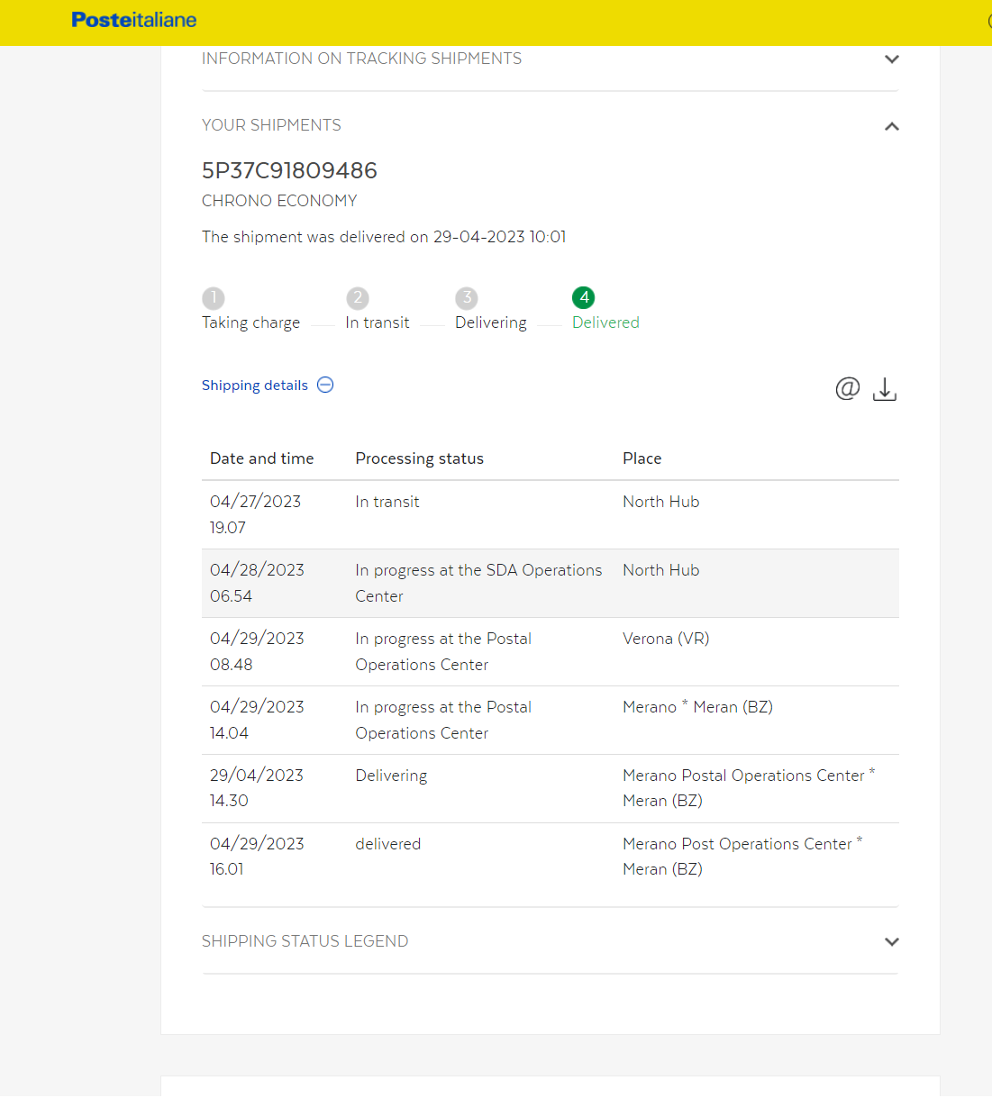Click step 3 Delivering circle
This screenshot has width=992, height=1098.
click(466, 297)
